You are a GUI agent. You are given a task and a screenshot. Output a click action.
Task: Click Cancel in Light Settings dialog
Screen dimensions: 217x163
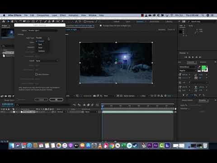pyautogui.click(x=41, y=100)
